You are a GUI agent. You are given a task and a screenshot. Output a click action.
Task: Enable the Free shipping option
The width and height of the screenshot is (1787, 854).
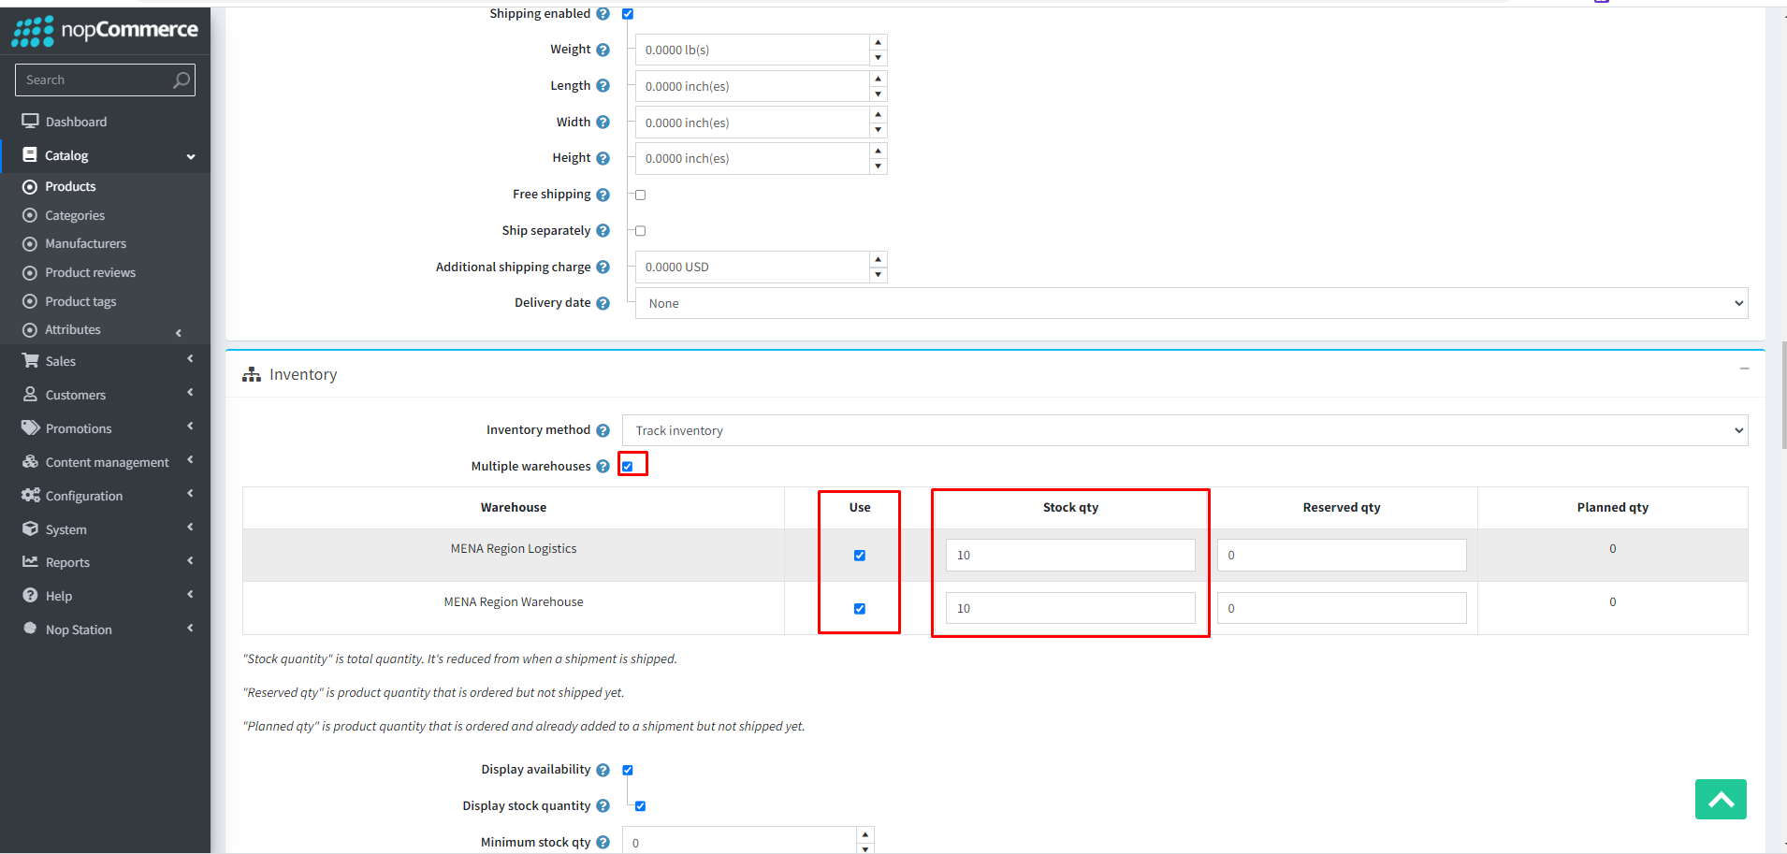point(639,194)
